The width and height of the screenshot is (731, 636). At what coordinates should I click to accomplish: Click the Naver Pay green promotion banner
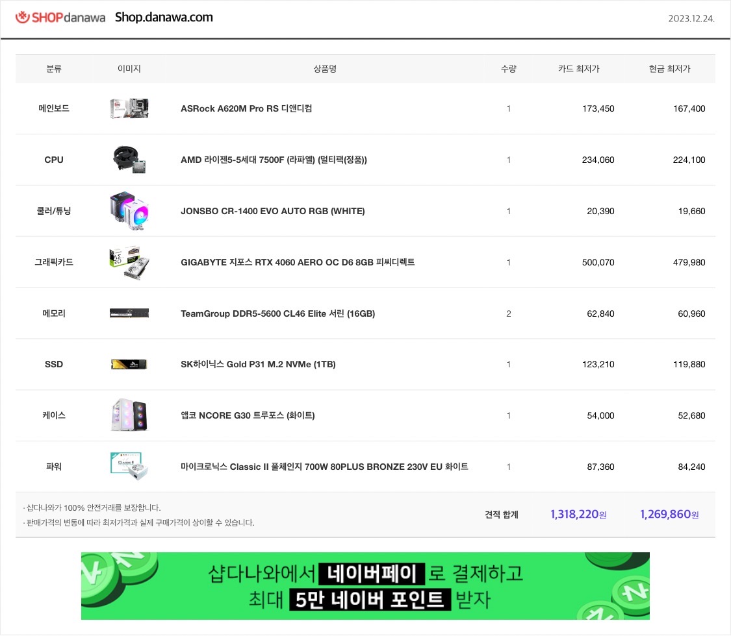click(x=365, y=586)
